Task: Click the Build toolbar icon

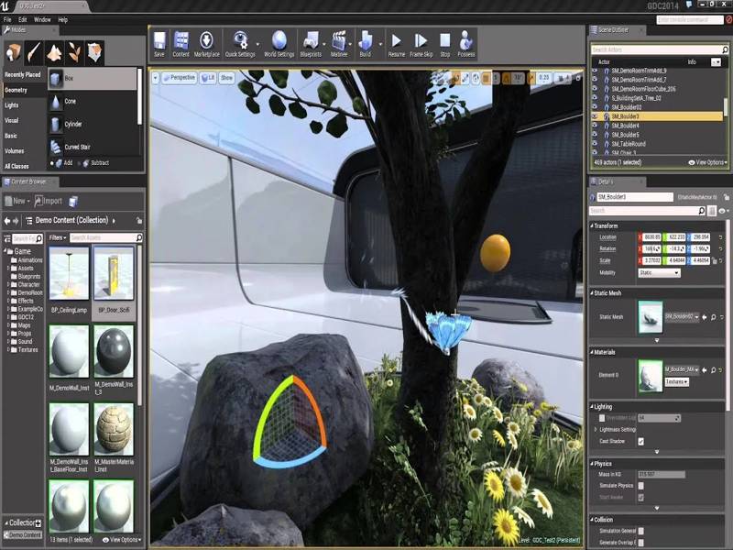Action: point(366,42)
